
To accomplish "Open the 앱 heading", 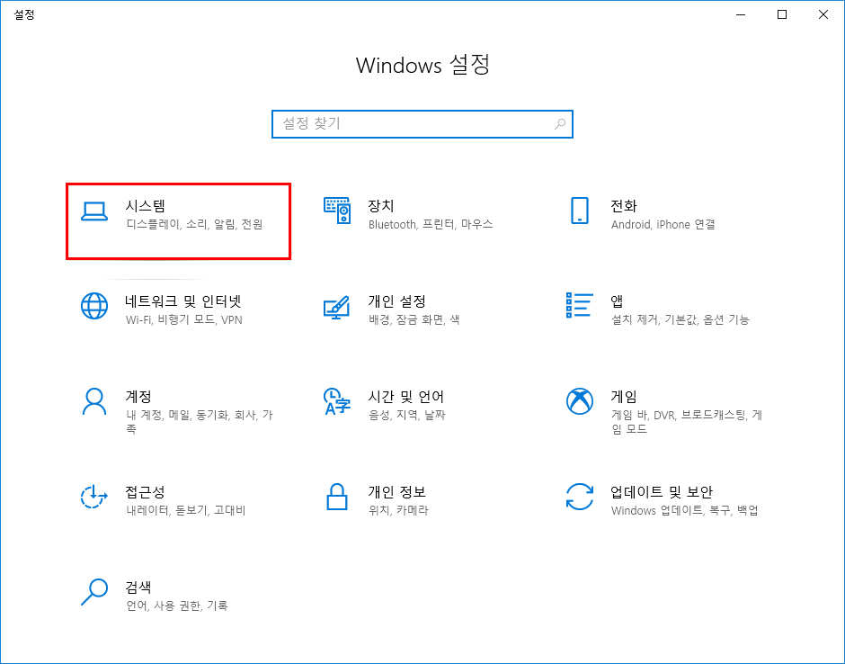I will [x=617, y=301].
